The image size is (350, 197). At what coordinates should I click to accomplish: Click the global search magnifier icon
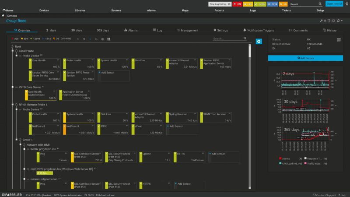320,4
